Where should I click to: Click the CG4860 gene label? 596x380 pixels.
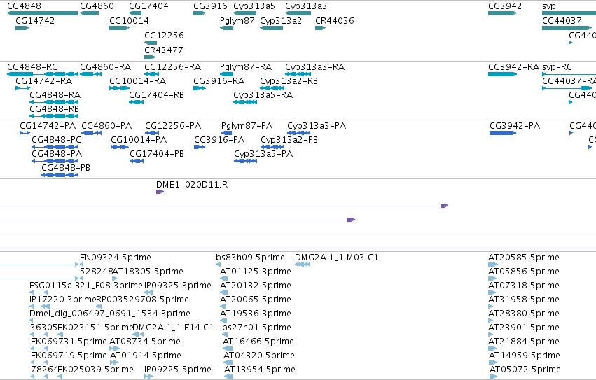(97, 6)
